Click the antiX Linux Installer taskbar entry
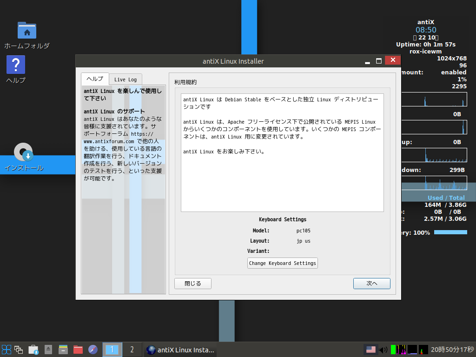476x357 pixels. [x=180, y=350]
